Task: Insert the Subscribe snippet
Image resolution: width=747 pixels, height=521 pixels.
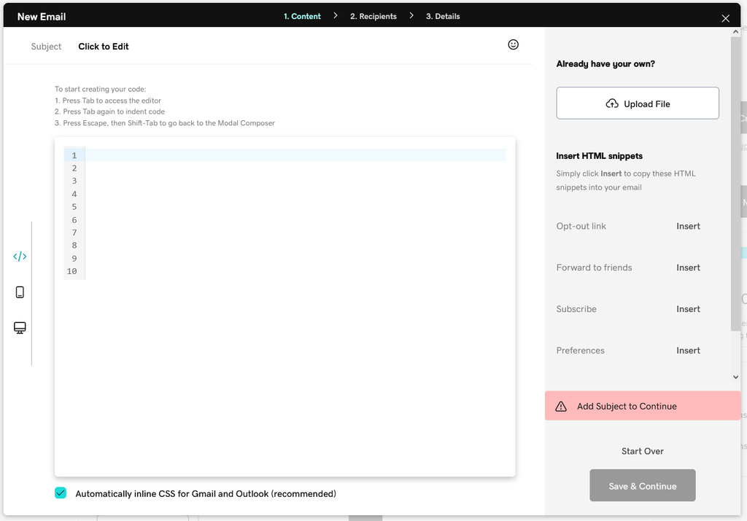Action: tap(688, 309)
